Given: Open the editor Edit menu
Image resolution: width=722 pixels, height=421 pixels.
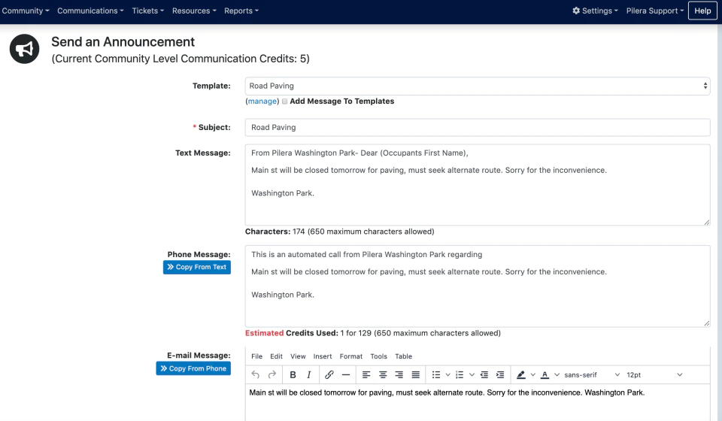Looking at the screenshot, I should [x=276, y=356].
